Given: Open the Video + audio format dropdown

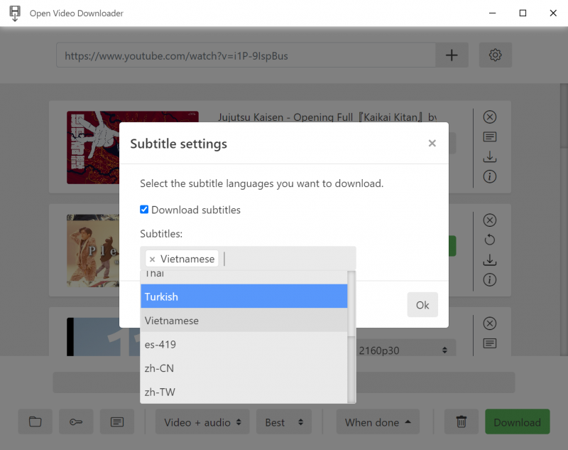Looking at the screenshot, I should [x=202, y=421].
